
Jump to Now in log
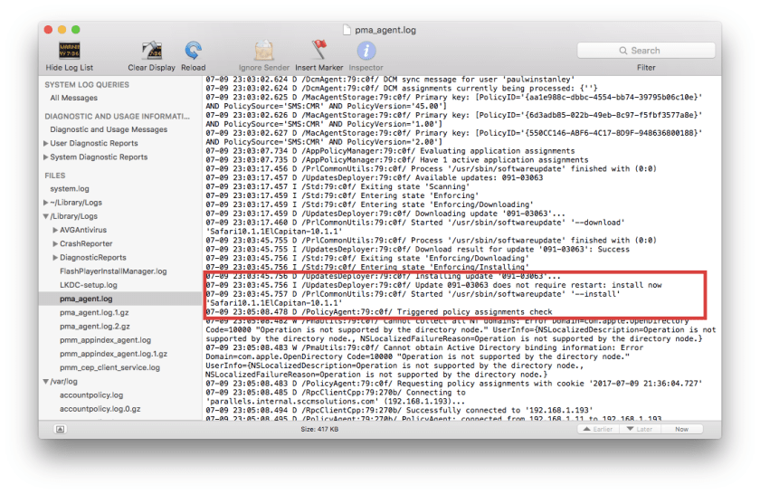click(x=681, y=430)
